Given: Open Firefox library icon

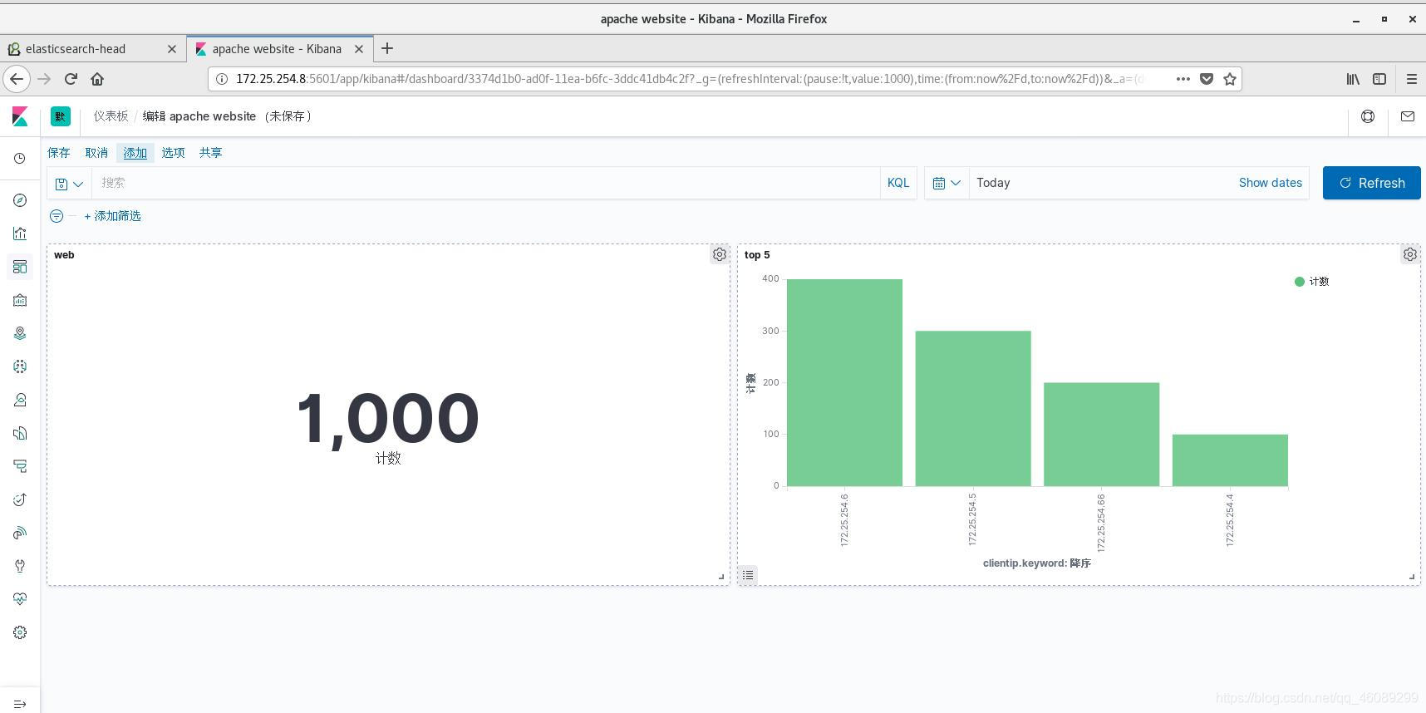Looking at the screenshot, I should click(x=1354, y=79).
